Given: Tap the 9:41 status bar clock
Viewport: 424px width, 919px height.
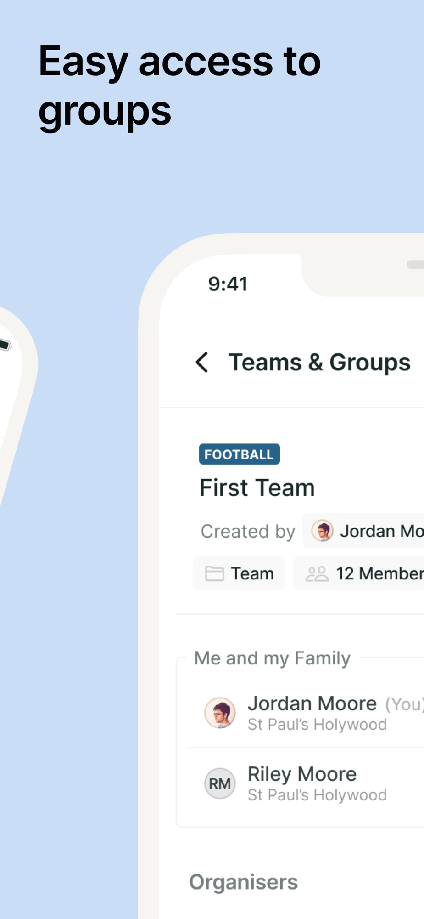Looking at the screenshot, I should (x=228, y=284).
